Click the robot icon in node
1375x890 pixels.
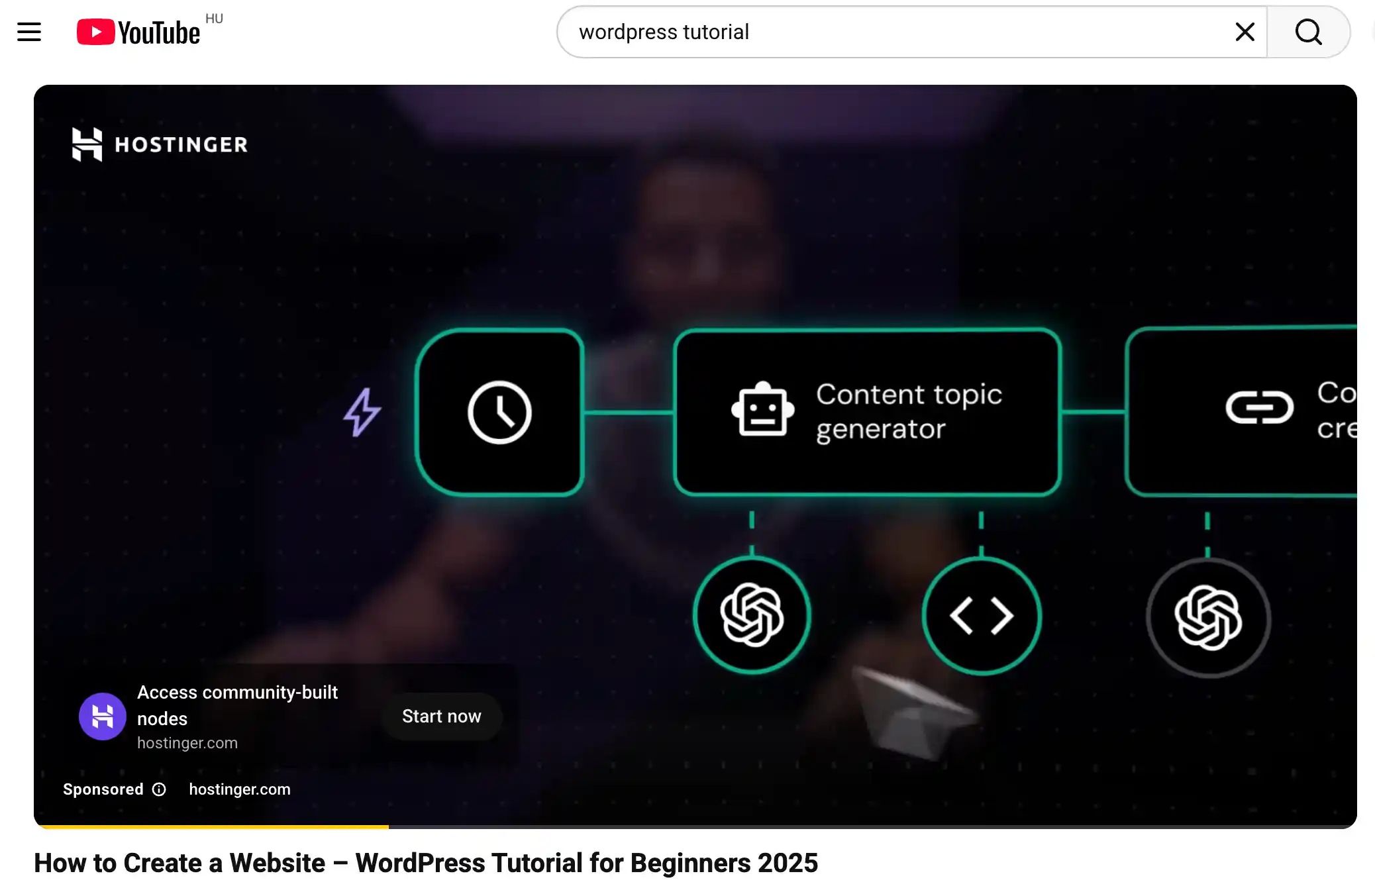pyautogui.click(x=762, y=410)
